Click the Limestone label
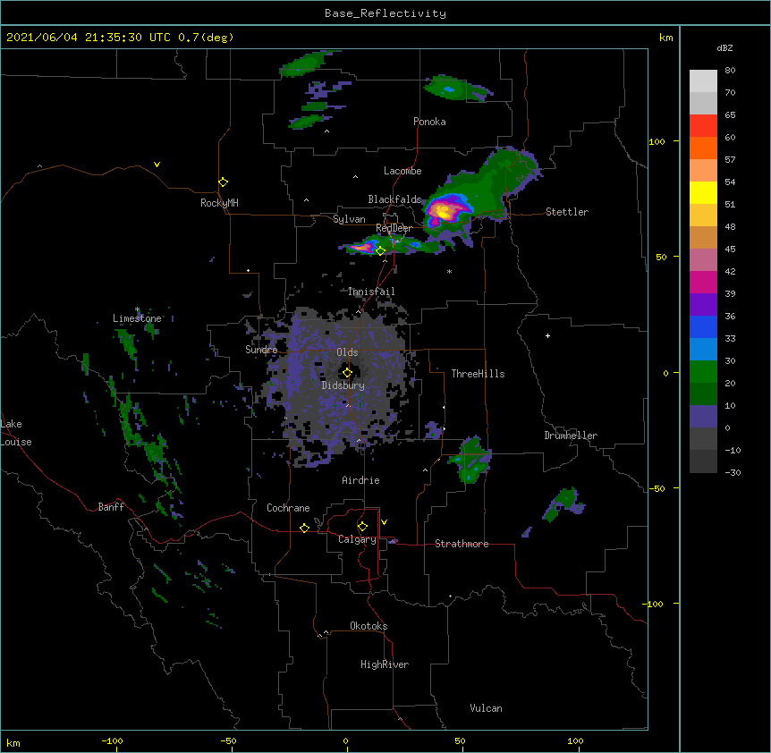This screenshot has width=771, height=753. tap(137, 318)
